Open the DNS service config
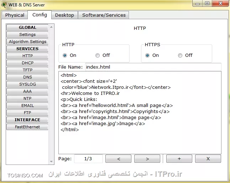The height and width of the screenshot is (183, 230). click(x=27, y=77)
